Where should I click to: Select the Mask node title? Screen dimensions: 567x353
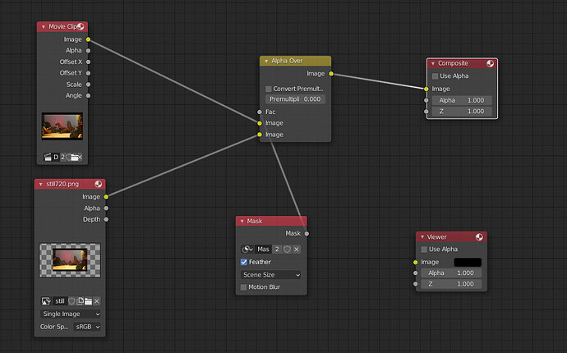click(x=255, y=221)
